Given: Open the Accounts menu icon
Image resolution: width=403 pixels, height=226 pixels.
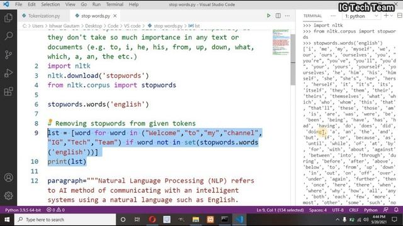Looking at the screenshot, I should pyautogui.click(x=8, y=177).
